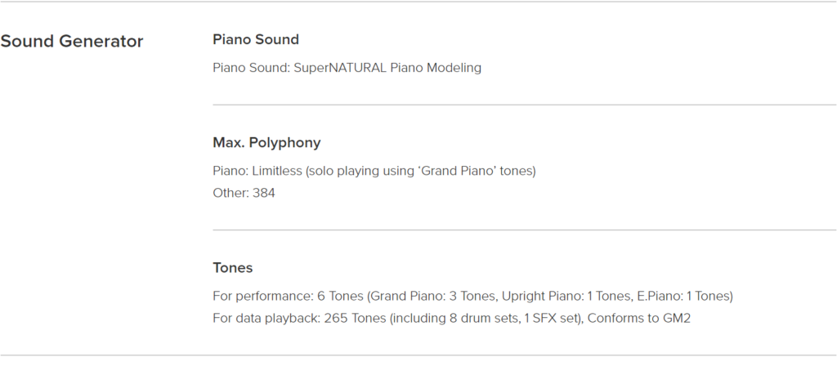Click the Tones subheading
This screenshot has height=366, width=837.
[x=233, y=268]
